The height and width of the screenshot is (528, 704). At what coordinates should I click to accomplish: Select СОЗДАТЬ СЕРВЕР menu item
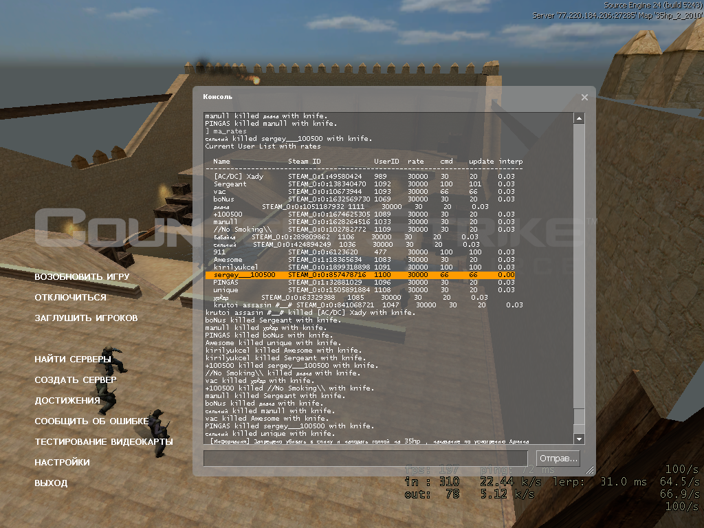coord(76,379)
